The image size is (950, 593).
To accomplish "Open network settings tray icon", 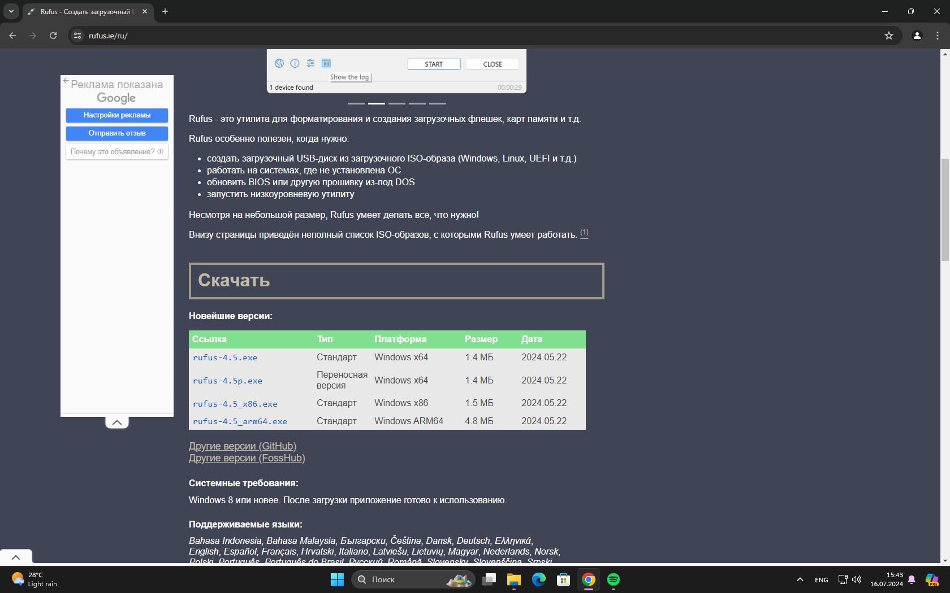I will coord(843,579).
